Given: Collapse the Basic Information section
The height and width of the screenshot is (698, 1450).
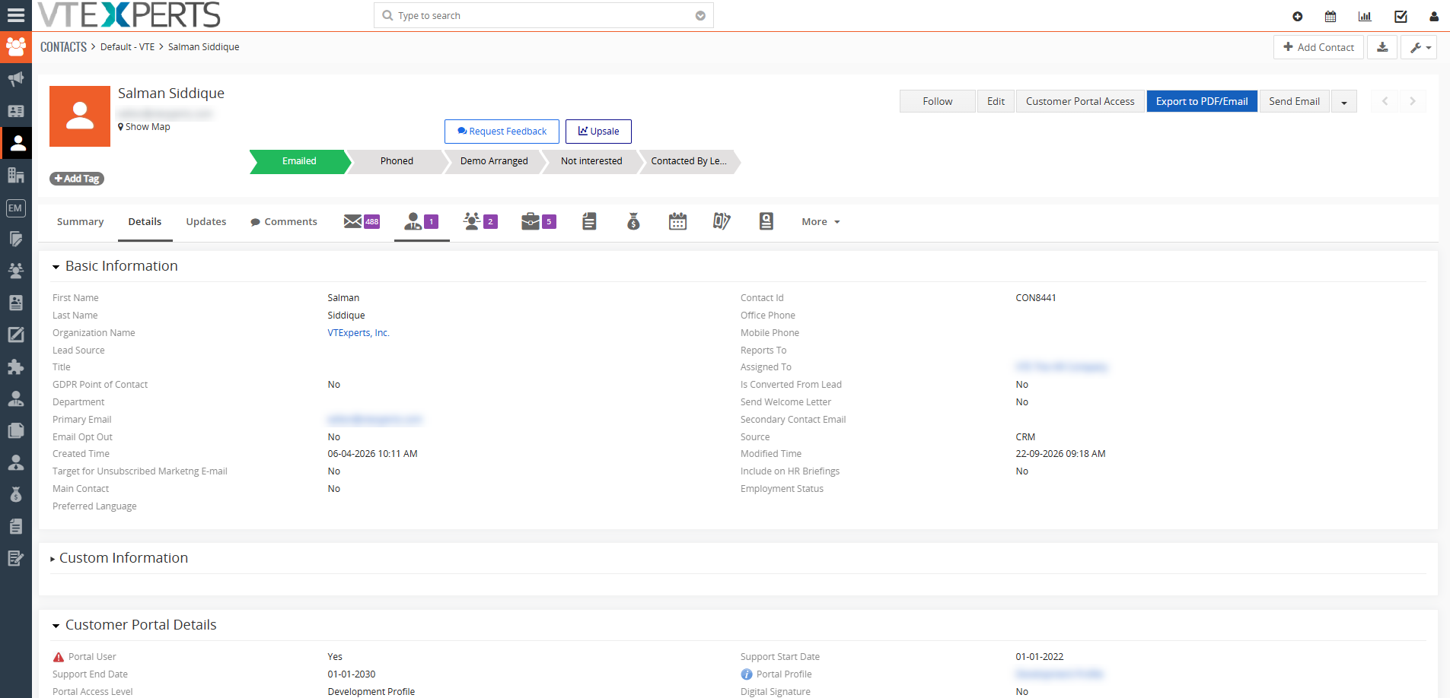Looking at the screenshot, I should coord(56,267).
